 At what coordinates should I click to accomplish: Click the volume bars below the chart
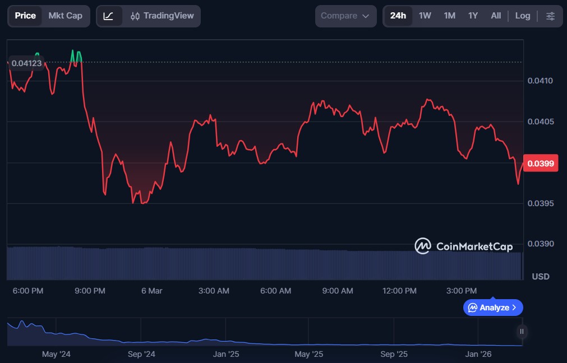coord(264,263)
